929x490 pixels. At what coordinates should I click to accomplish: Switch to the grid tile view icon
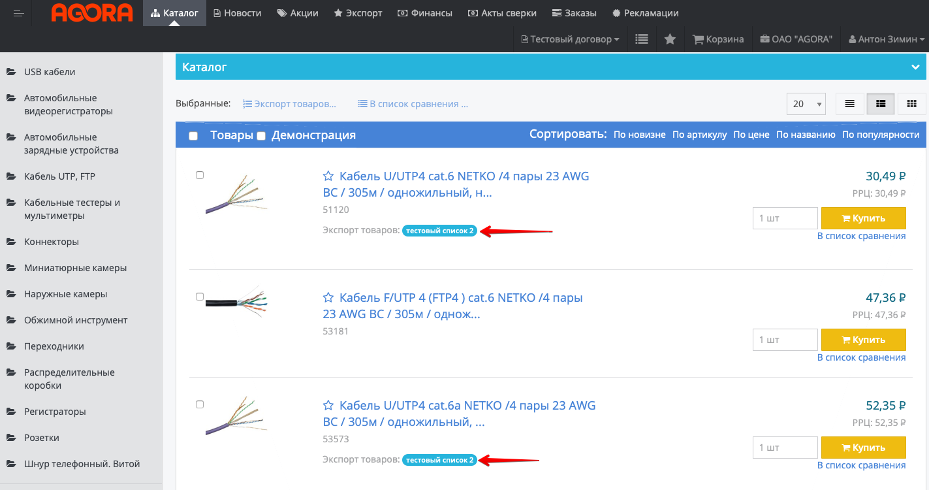tap(911, 104)
